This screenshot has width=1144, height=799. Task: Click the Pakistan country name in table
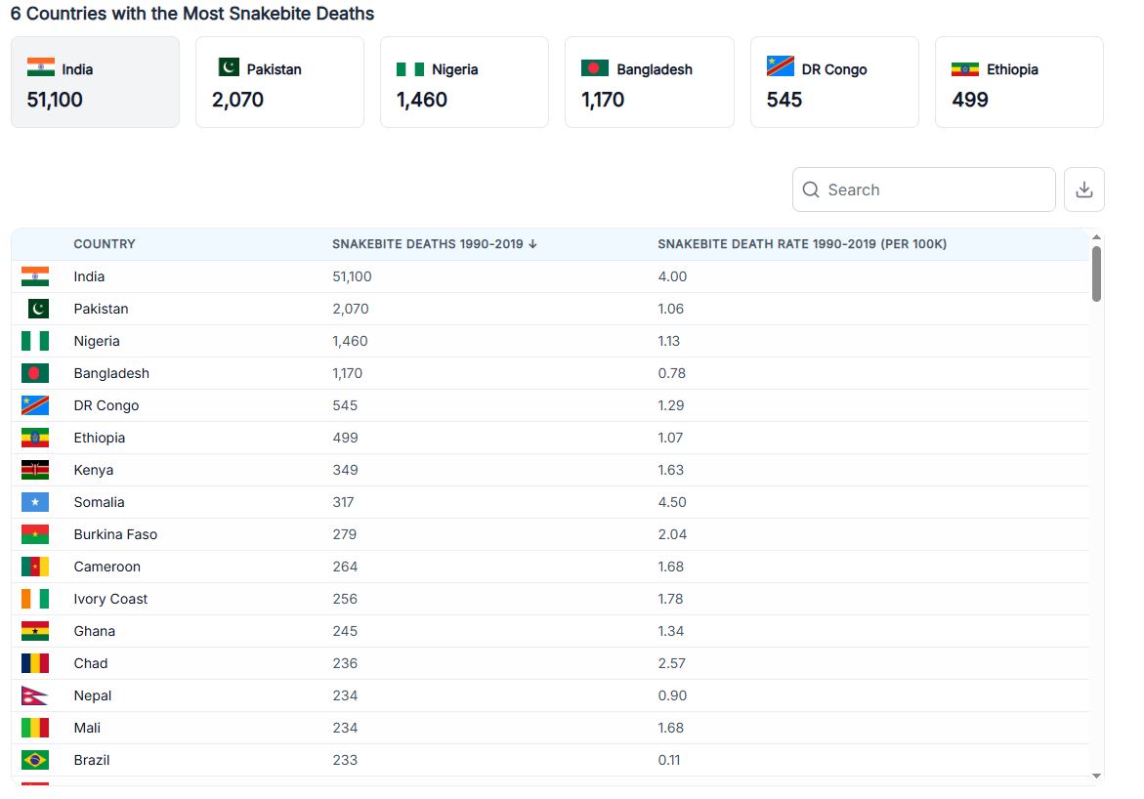point(101,309)
